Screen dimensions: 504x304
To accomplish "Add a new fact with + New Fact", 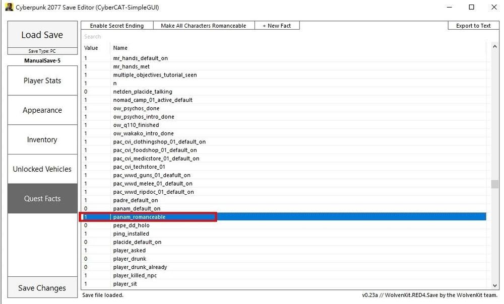I will point(277,26).
